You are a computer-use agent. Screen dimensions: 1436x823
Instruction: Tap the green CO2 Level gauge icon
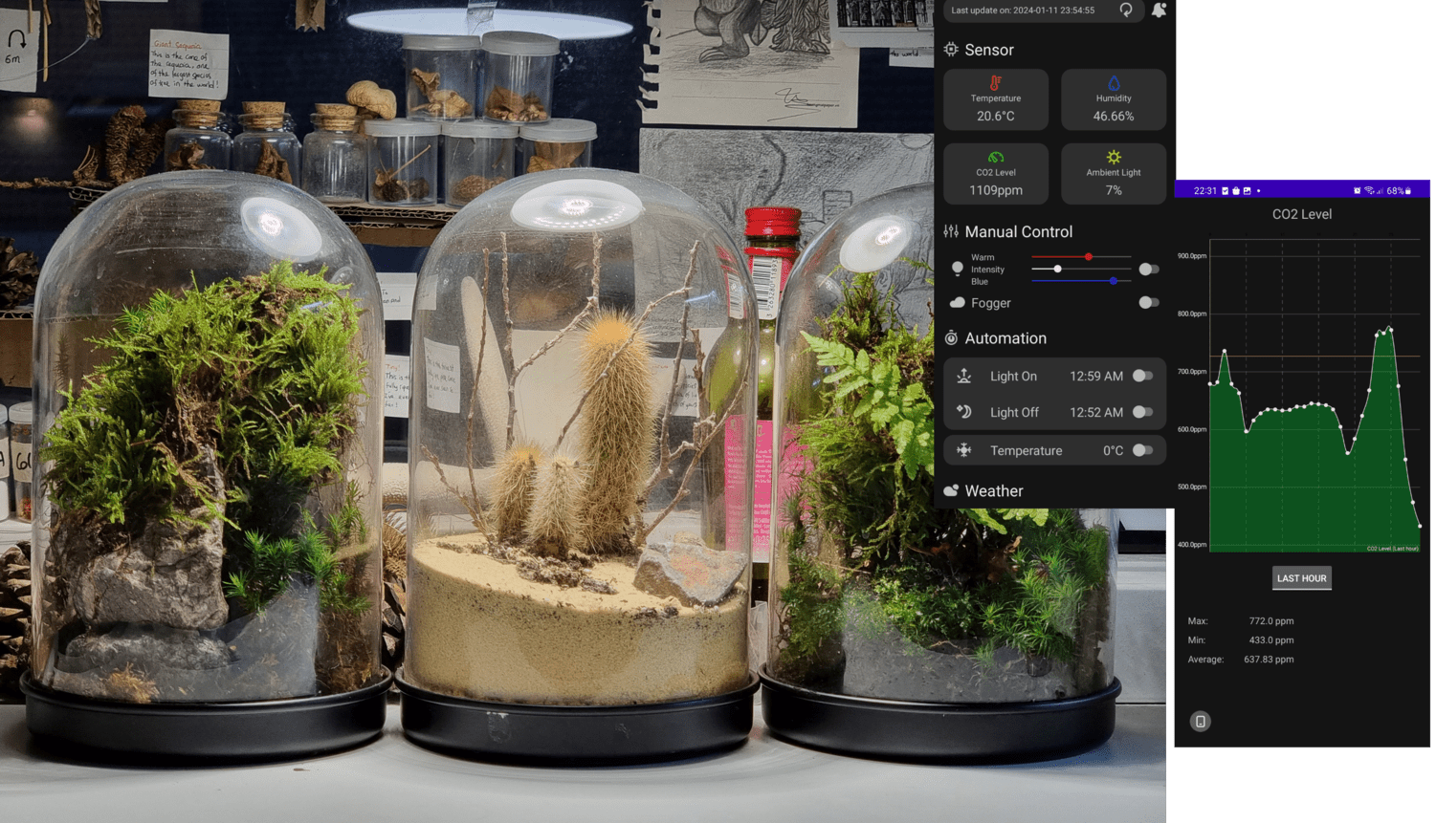click(996, 158)
